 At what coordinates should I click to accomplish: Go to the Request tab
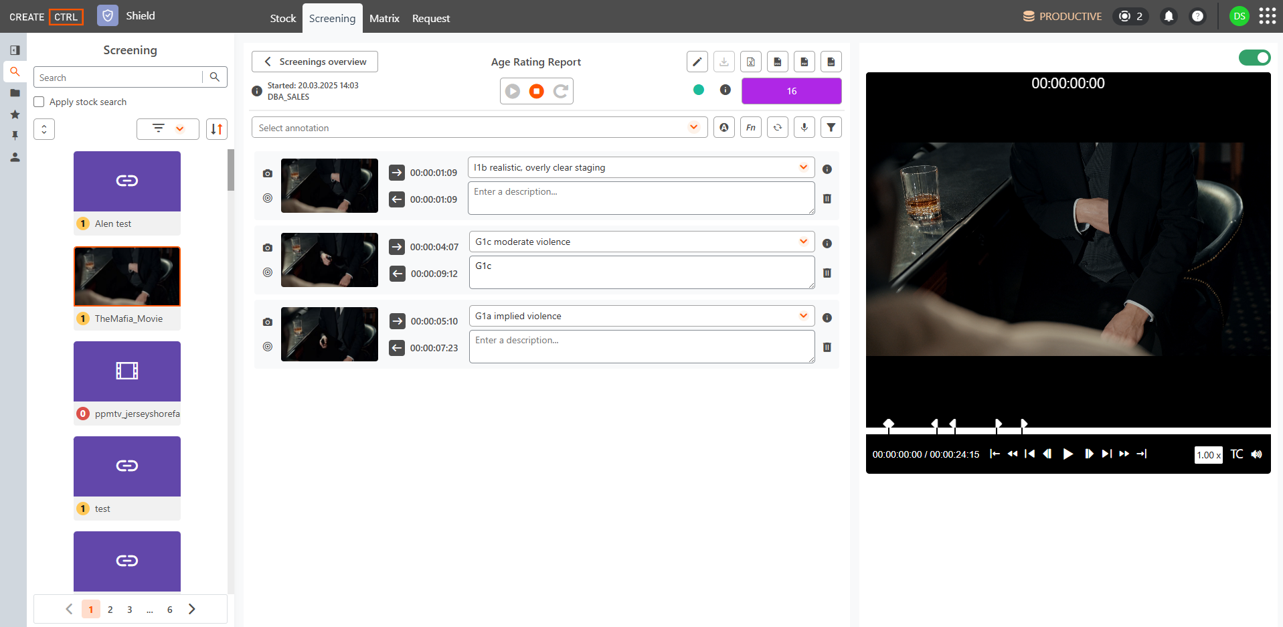point(431,18)
